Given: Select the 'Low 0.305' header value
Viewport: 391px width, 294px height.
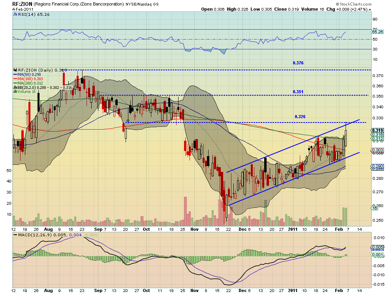Looking at the screenshot, I should coord(261,9).
